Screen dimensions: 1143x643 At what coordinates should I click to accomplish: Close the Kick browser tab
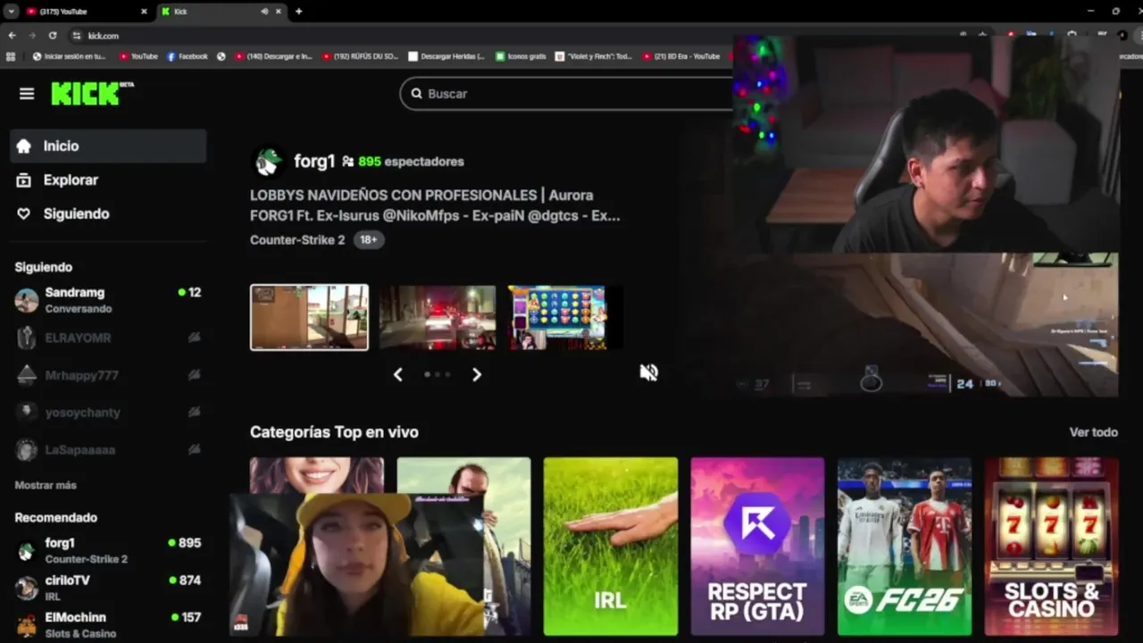pyautogui.click(x=279, y=12)
